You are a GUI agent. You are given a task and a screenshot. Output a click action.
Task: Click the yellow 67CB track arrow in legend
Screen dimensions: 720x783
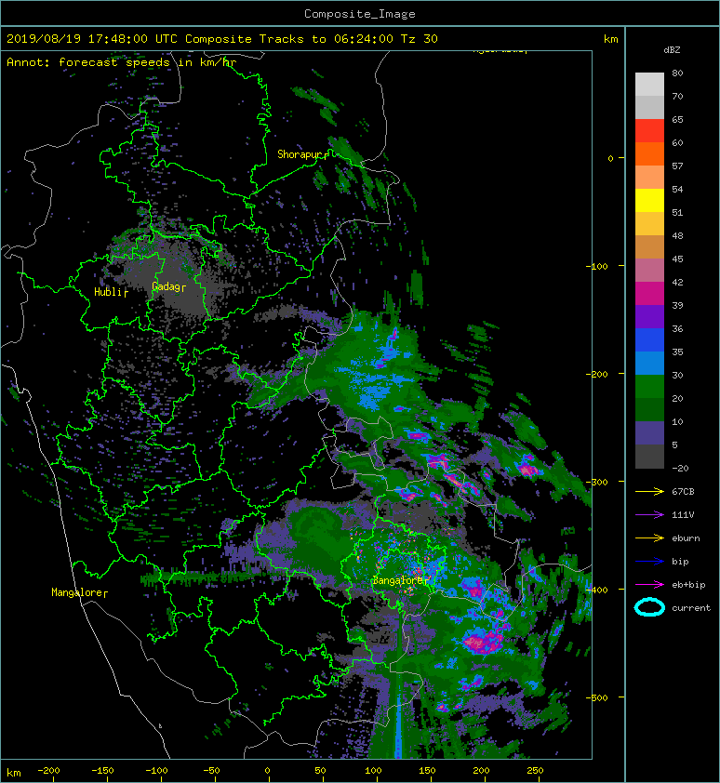tap(649, 491)
